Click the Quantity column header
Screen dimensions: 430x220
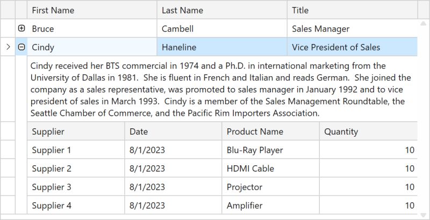click(x=368, y=131)
